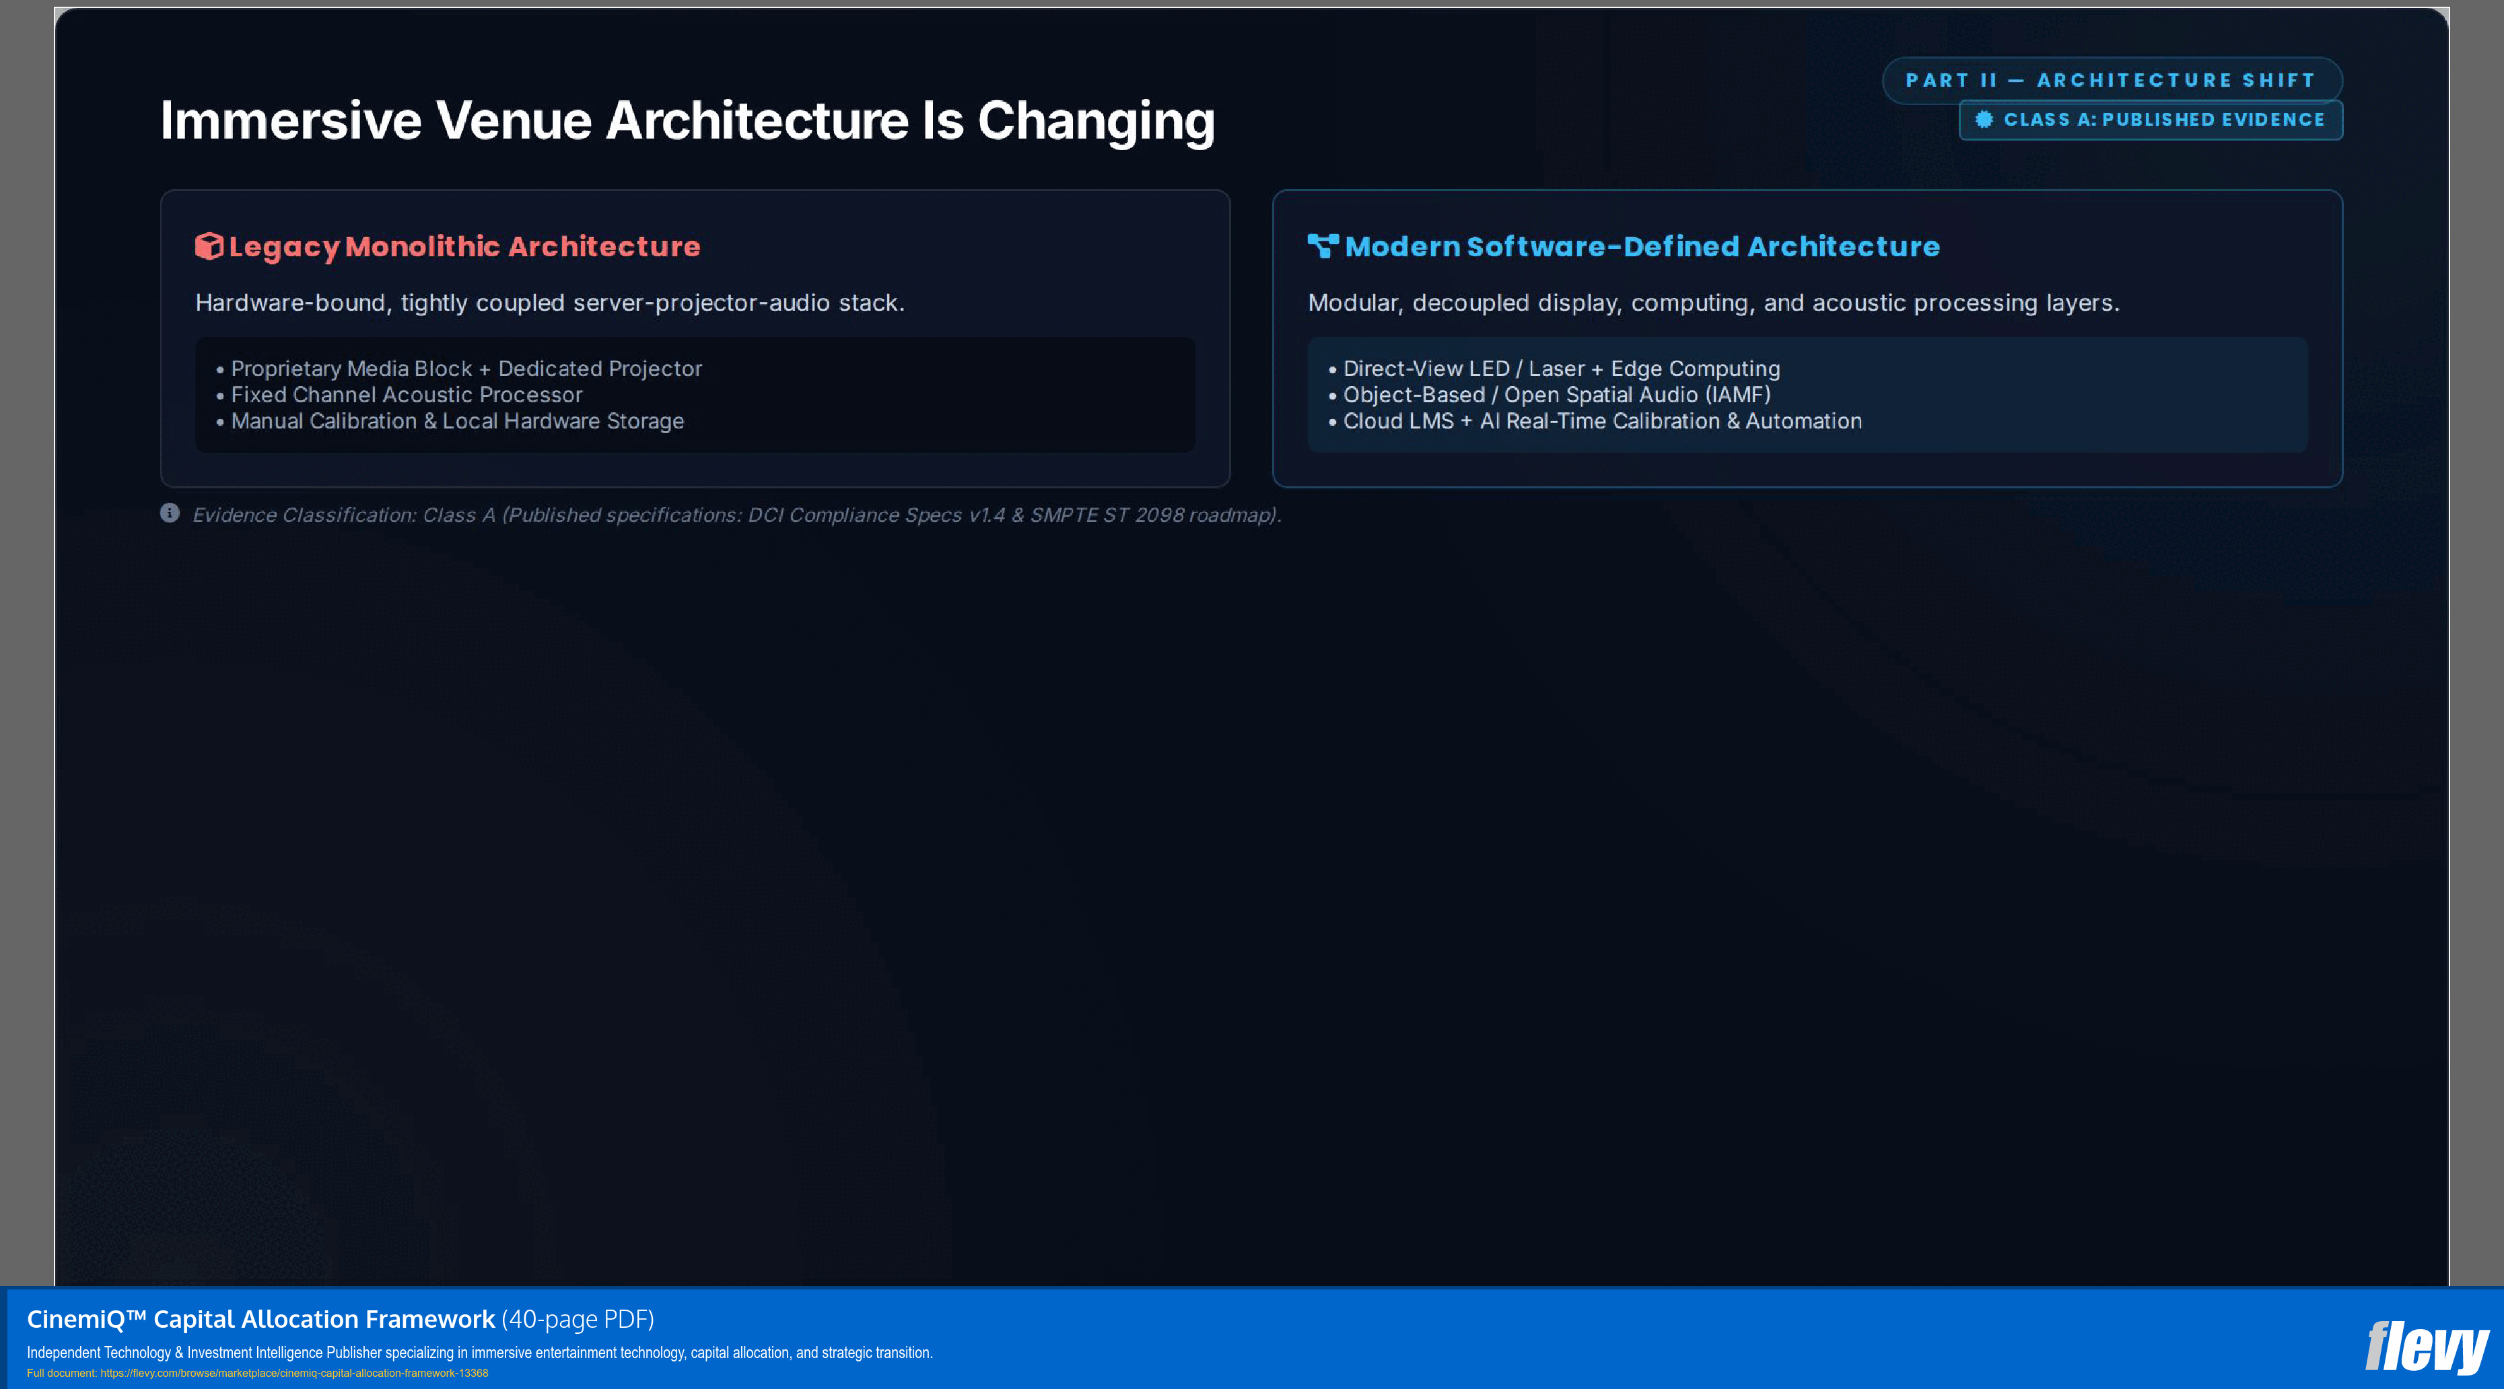Click the Direct-View LED / Laser + Edge Computing bullet

click(x=1554, y=369)
